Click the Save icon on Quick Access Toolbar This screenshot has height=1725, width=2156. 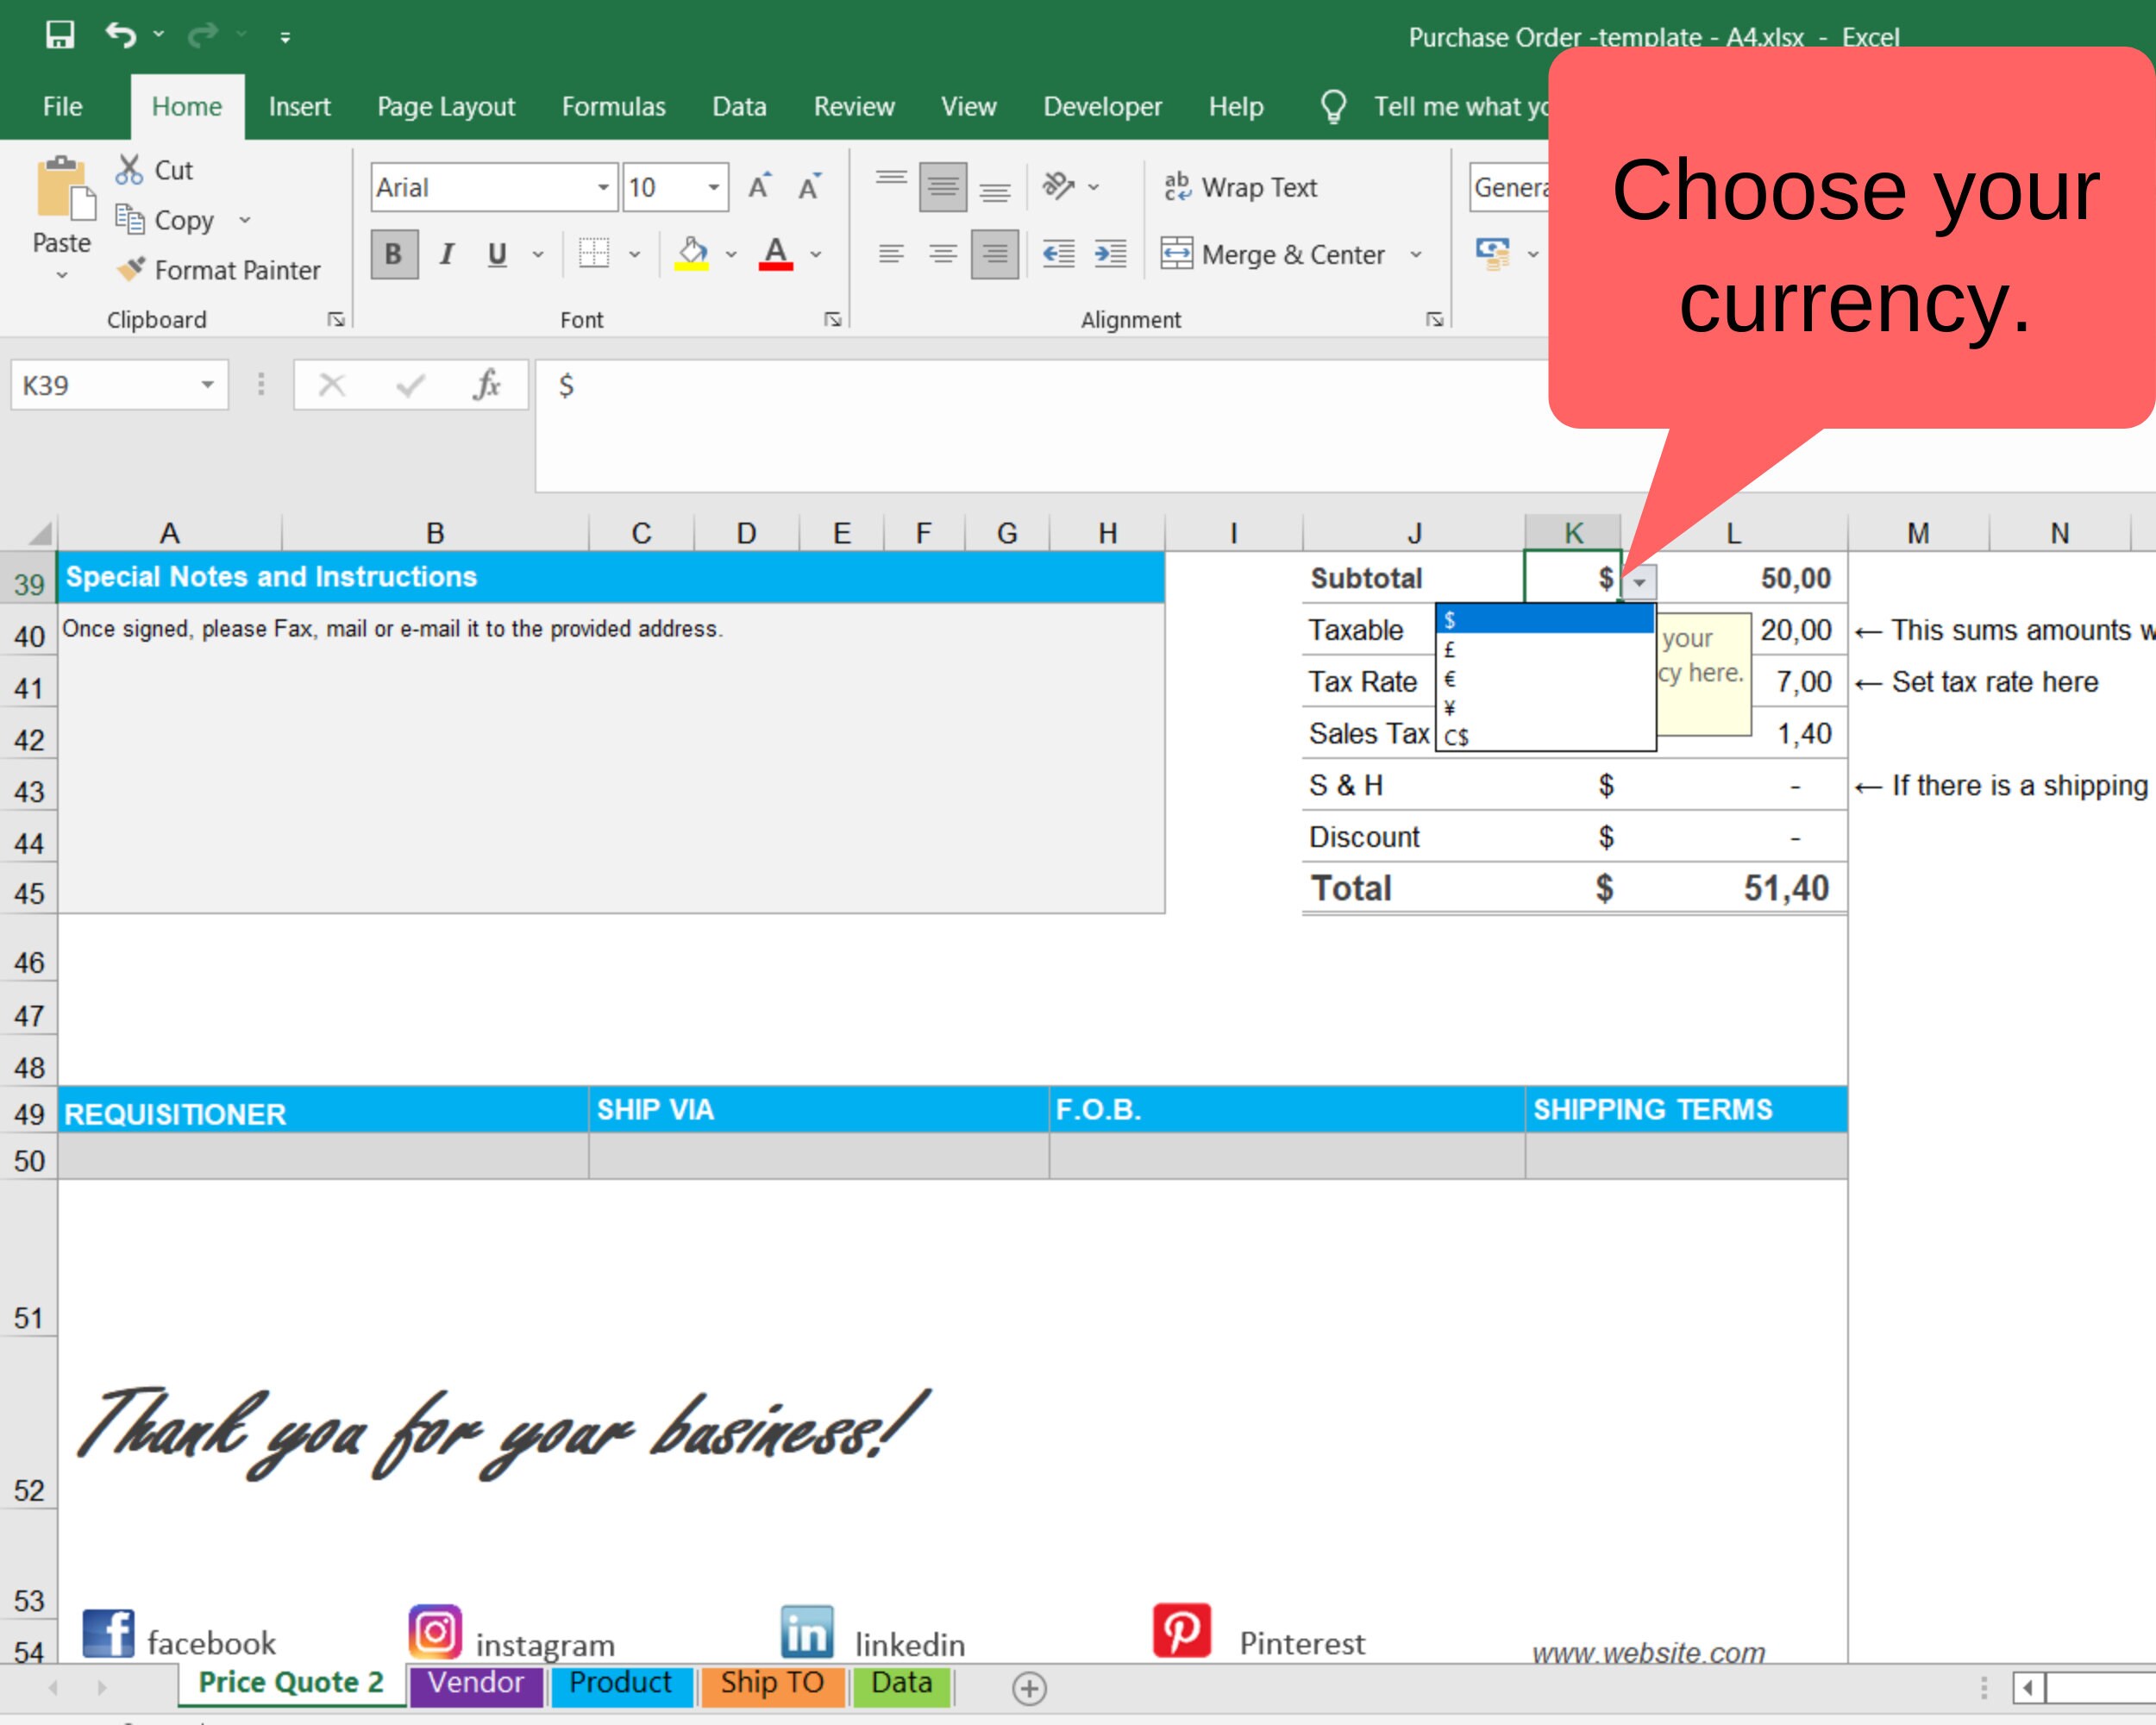60,35
